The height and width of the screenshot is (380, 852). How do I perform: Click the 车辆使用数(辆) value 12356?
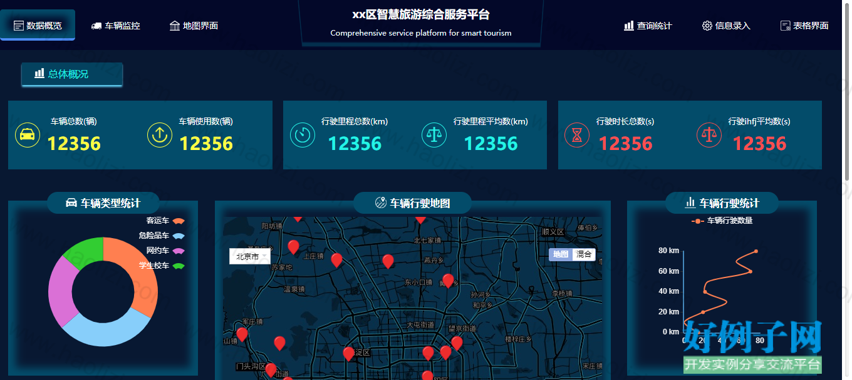click(x=206, y=144)
